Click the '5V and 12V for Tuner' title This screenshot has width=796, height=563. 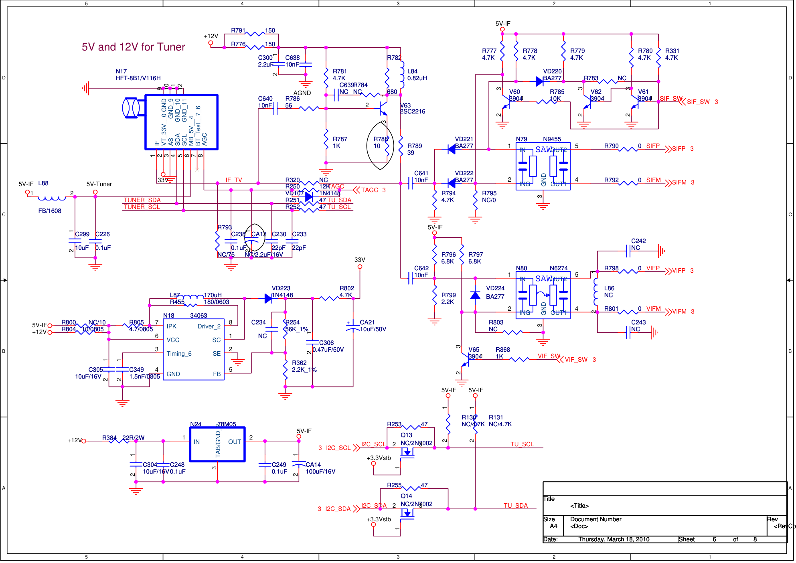coord(134,47)
